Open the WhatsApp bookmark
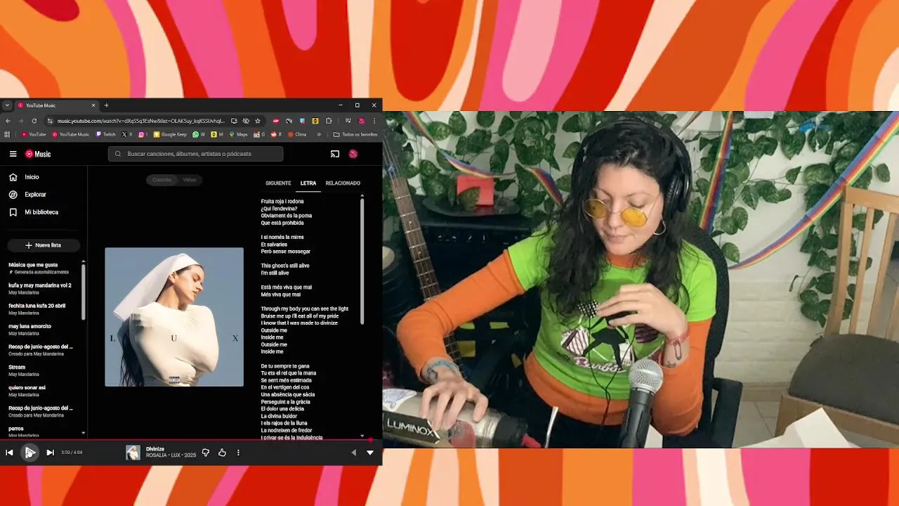 pyautogui.click(x=199, y=134)
